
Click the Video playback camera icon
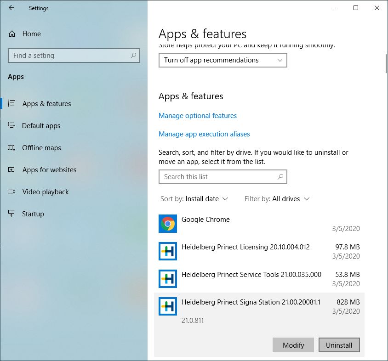pos(11,192)
